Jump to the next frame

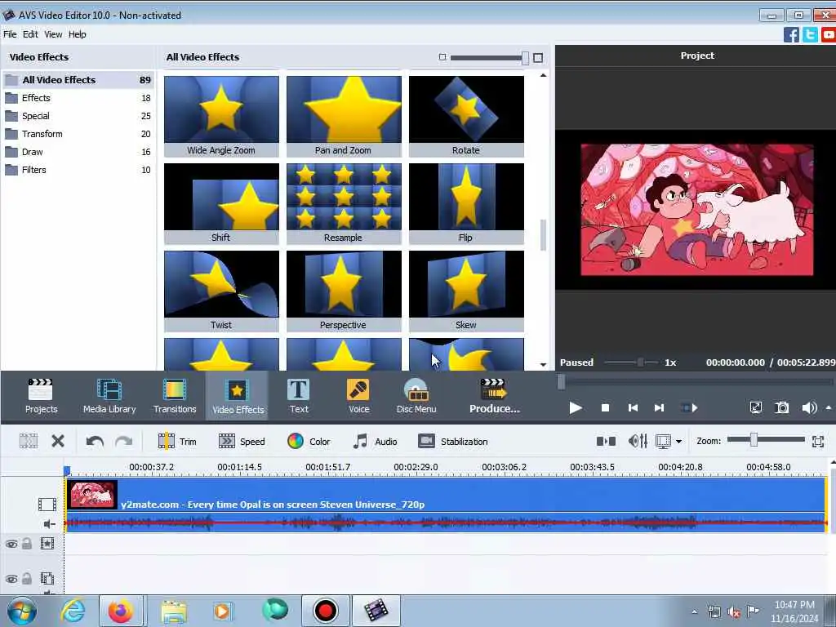click(659, 408)
